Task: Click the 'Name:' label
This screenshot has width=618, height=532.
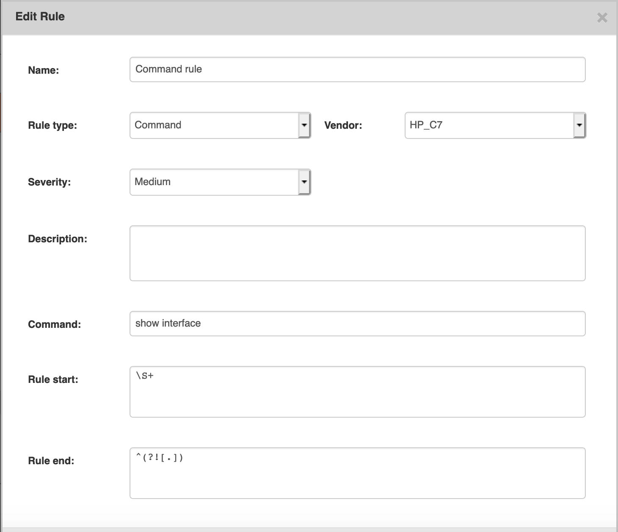Action: pos(44,70)
